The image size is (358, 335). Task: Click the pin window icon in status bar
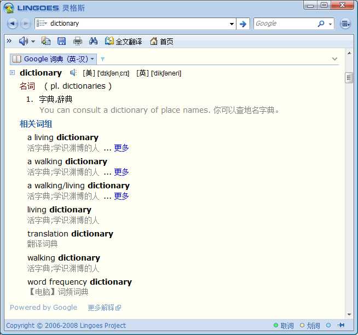pos(341,325)
